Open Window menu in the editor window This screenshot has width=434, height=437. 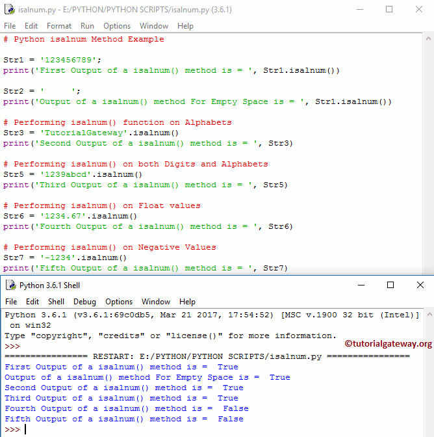(x=154, y=26)
